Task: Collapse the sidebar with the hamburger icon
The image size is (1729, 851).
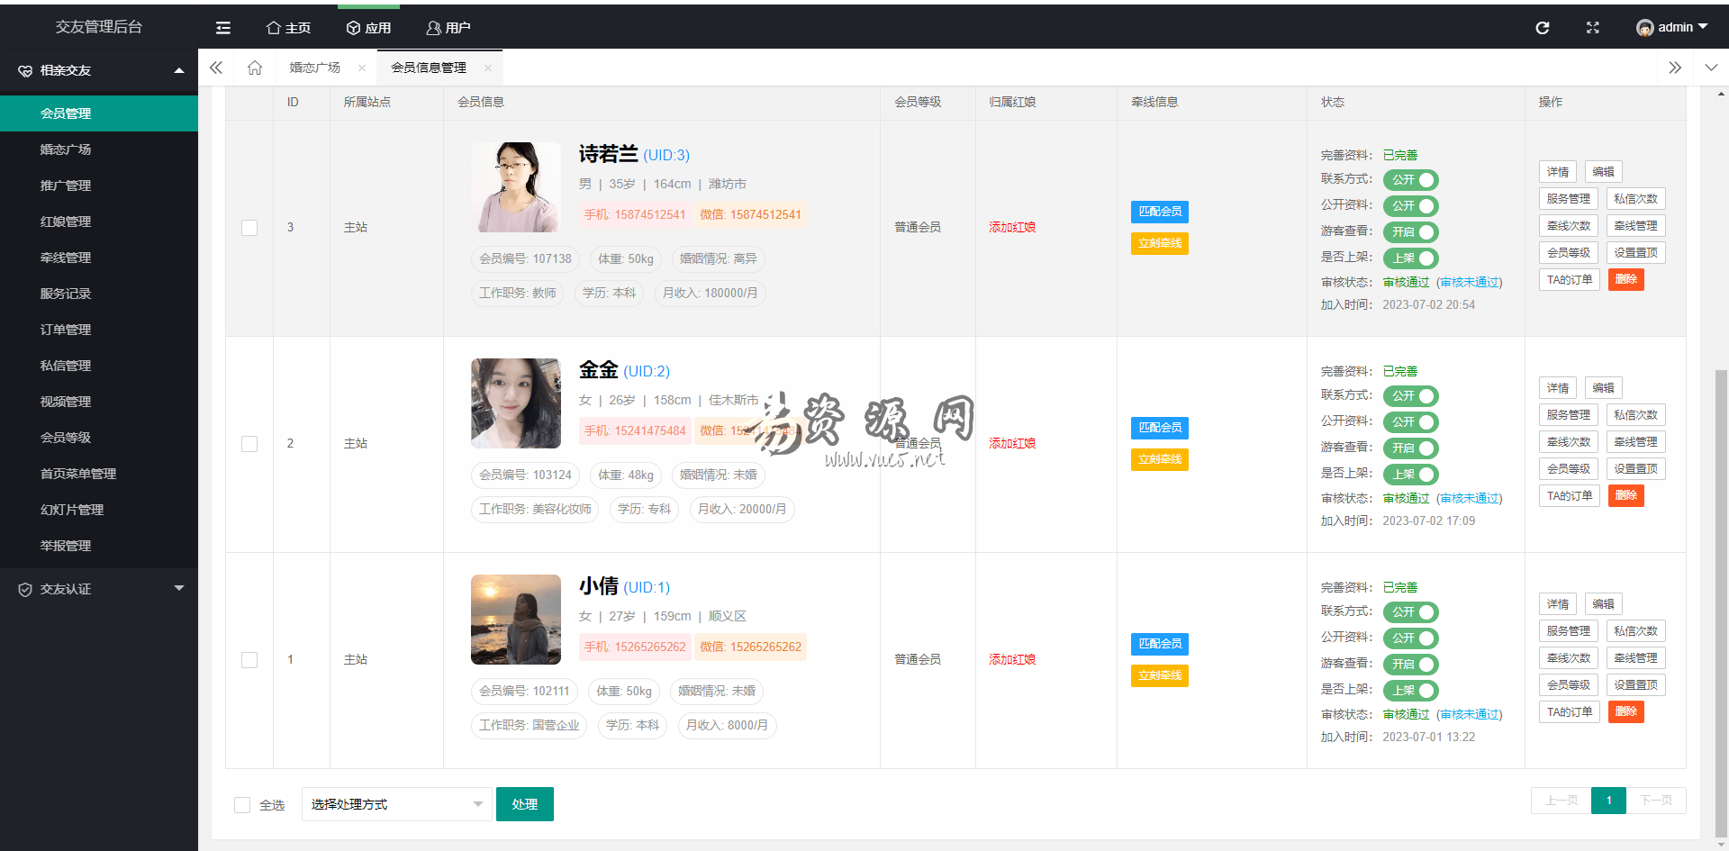Action: 223,28
